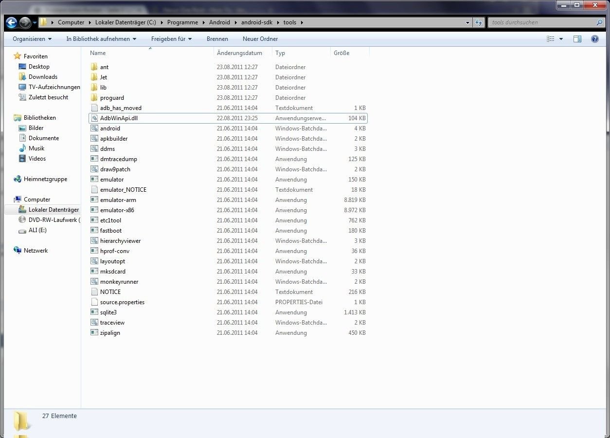Select the apkbuilder batch file icon
Screen dimensions: 610x438
(x=94, y=139)
